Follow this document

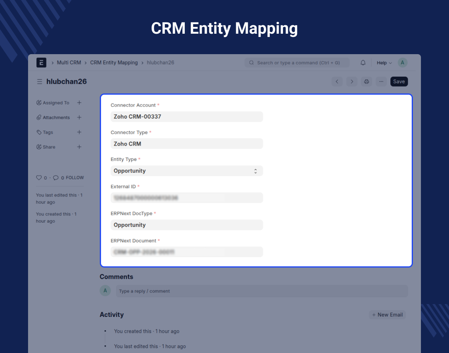75,178
